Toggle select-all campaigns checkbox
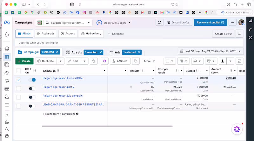The width and height of the screenshot is (254, 141). coord(18,71)
